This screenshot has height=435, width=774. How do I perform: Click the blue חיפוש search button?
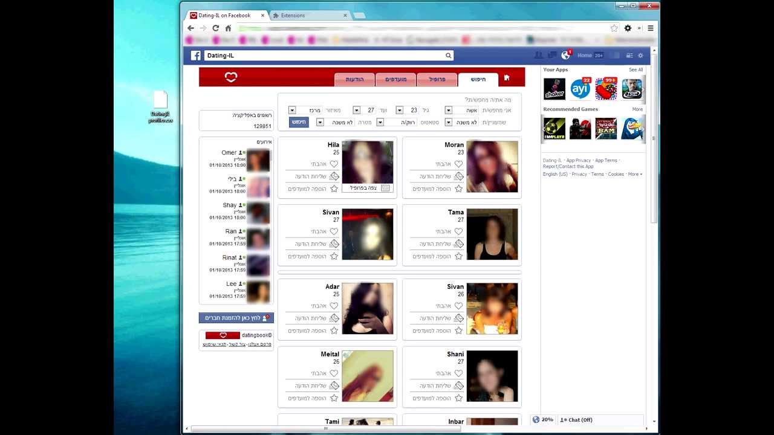tap(299, 122)
